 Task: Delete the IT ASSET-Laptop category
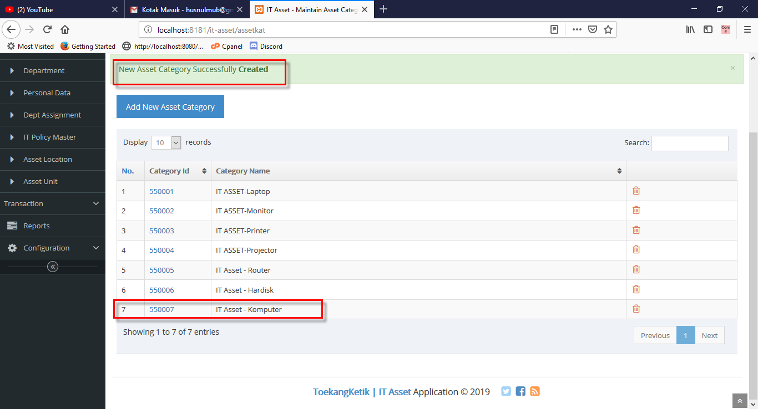[636, 191]
